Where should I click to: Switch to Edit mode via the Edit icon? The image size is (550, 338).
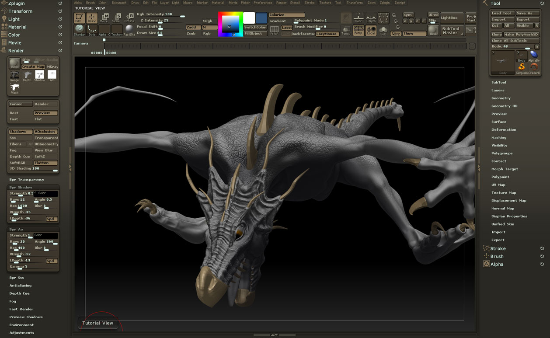tap(79, 17)
